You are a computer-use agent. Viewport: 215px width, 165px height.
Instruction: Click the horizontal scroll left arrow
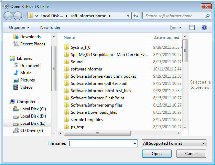61,133
